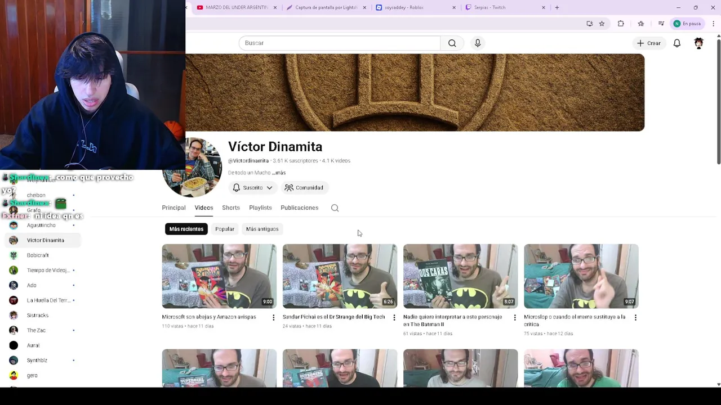721x405 pixels.
Task: Click the search magnifier button
Action: (x=452, y=43)
